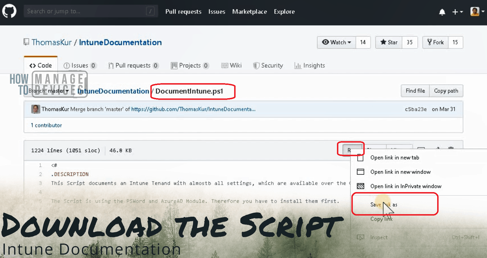Focus the Search or jump to field
Image resolution: width=487 pixels, height=258 pixels.
coord(91,11)
